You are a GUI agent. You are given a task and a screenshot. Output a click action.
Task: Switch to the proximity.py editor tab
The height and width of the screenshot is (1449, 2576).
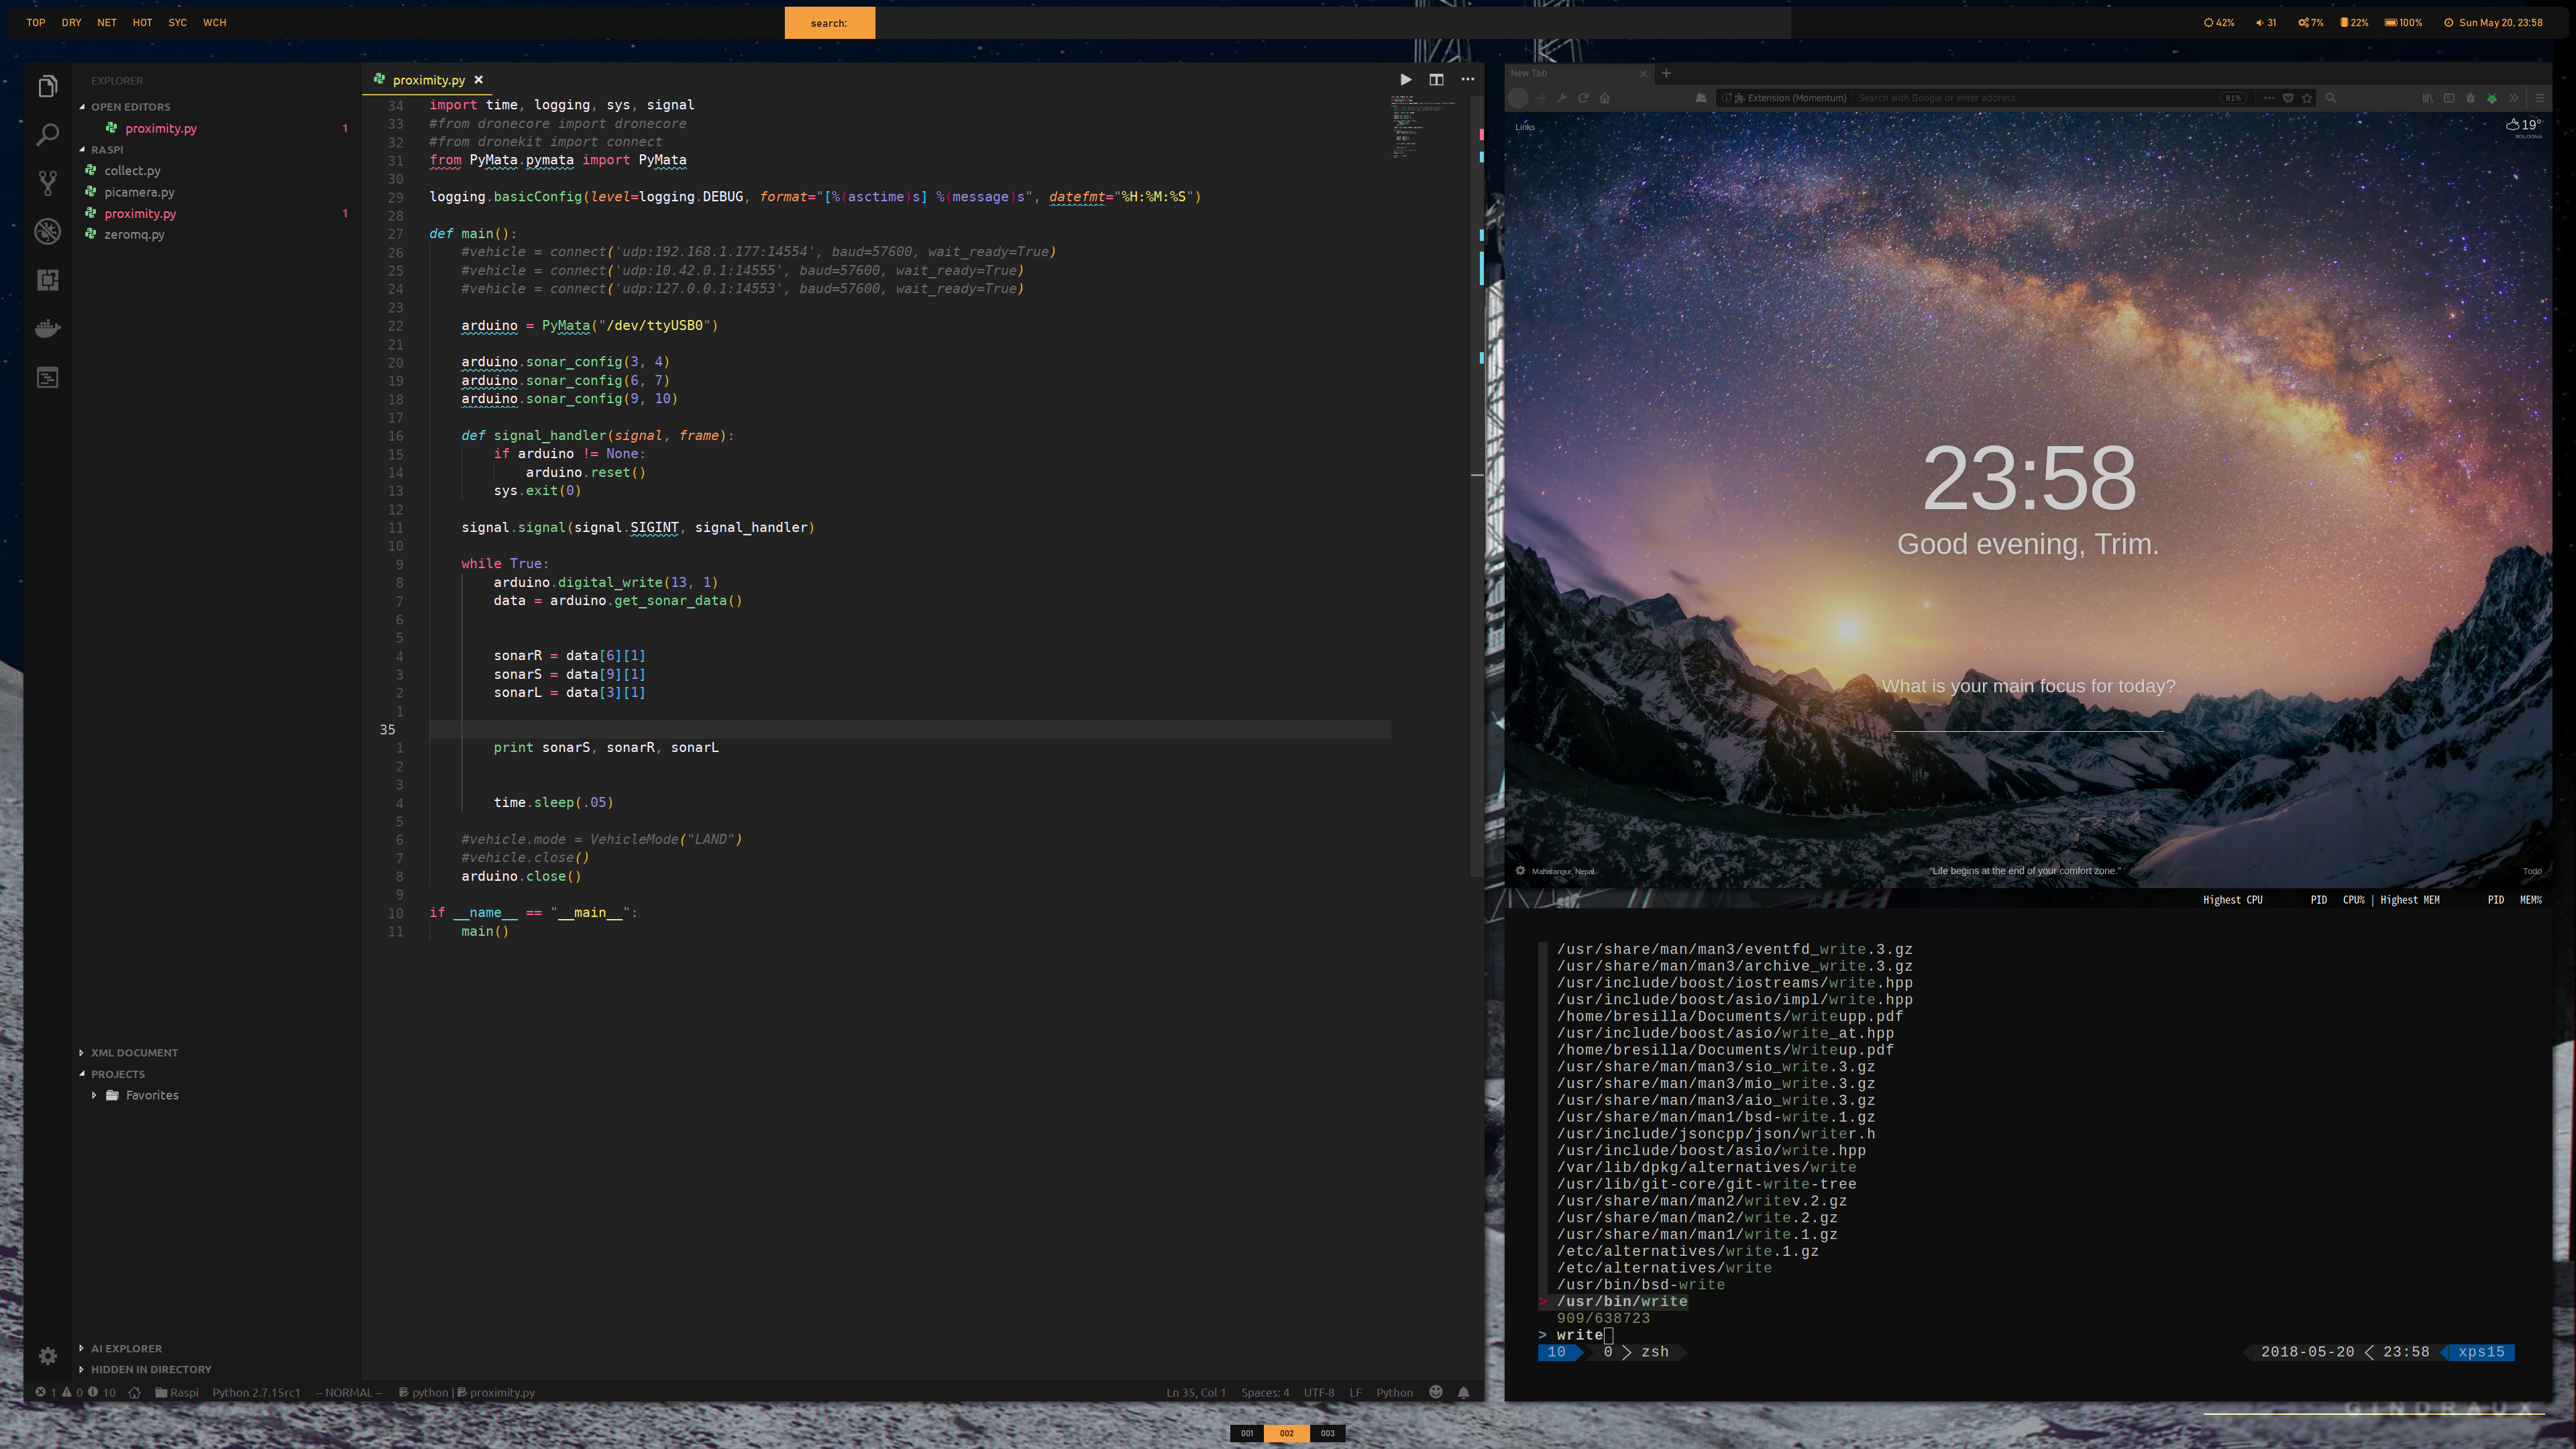coord(428,80)
